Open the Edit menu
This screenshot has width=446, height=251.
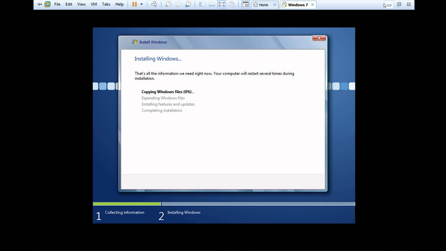coord(69,5)
